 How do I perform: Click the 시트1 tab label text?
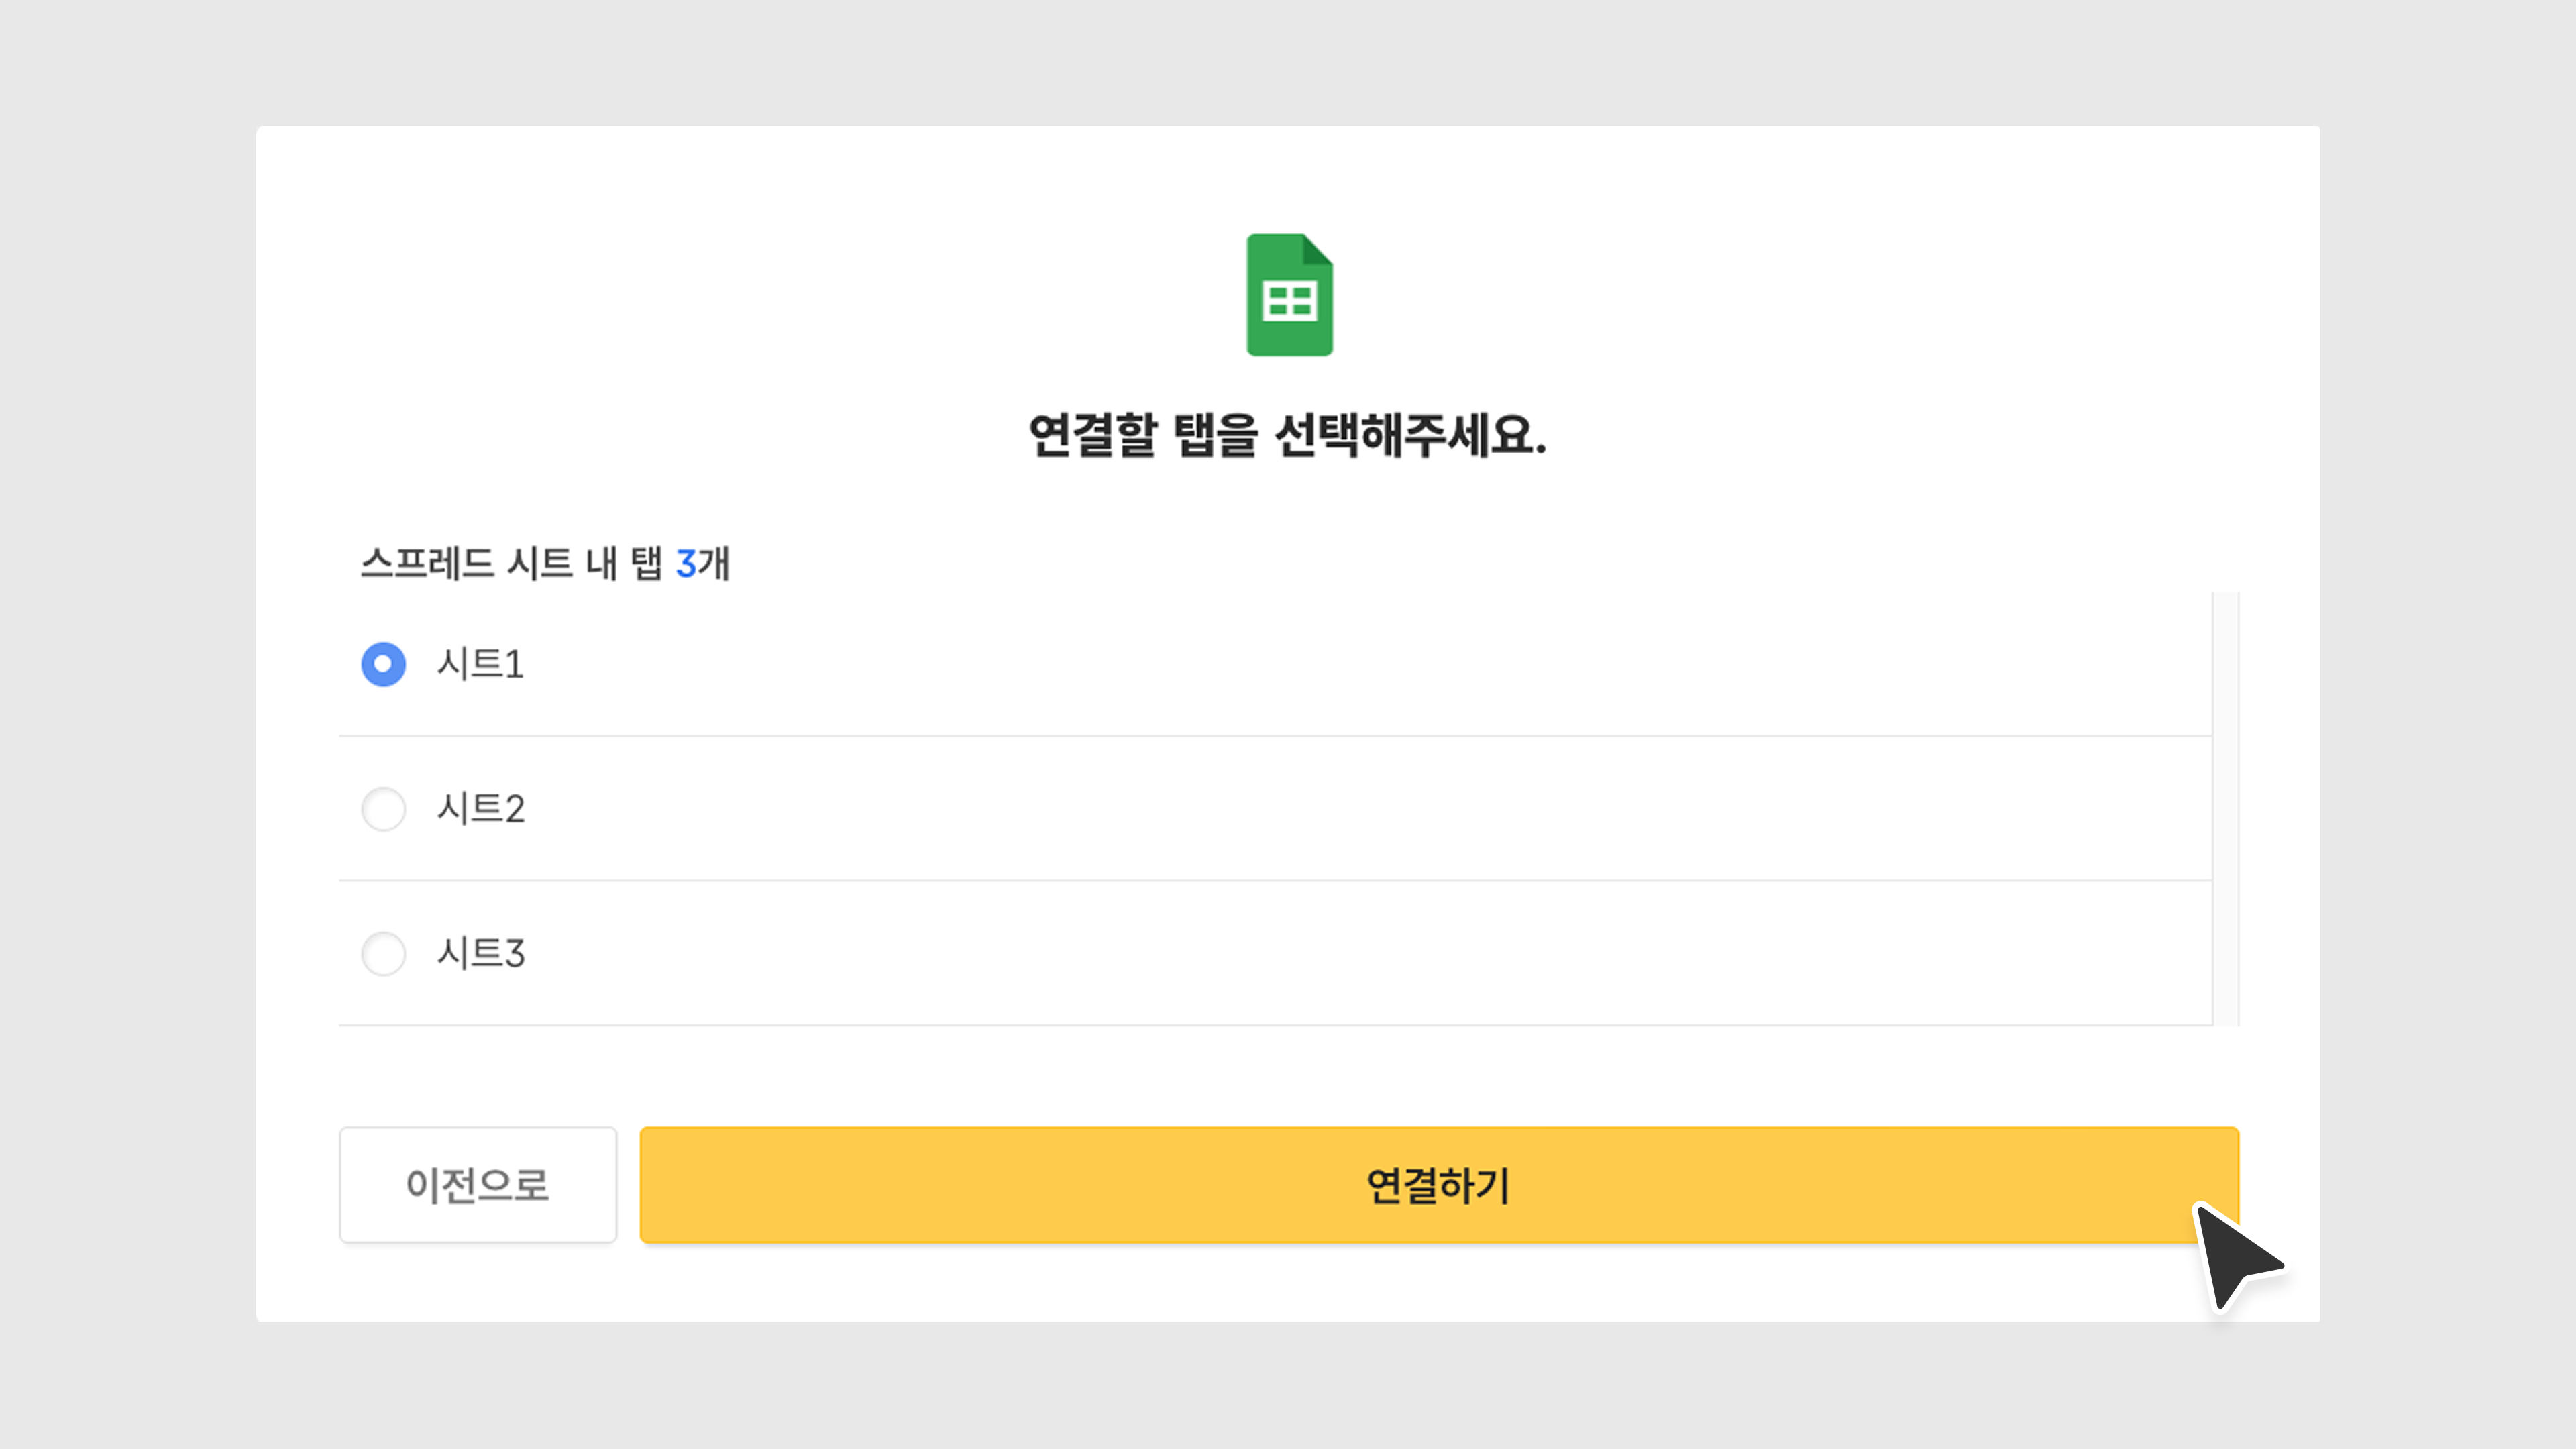480,664
